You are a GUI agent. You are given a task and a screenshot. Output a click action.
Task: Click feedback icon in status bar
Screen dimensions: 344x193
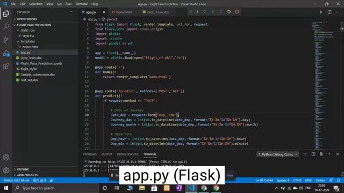pos(331,180)
